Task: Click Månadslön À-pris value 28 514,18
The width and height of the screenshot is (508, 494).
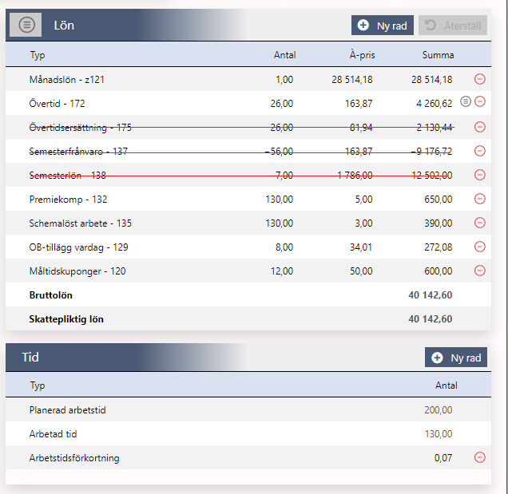Action: pos(352,80)
